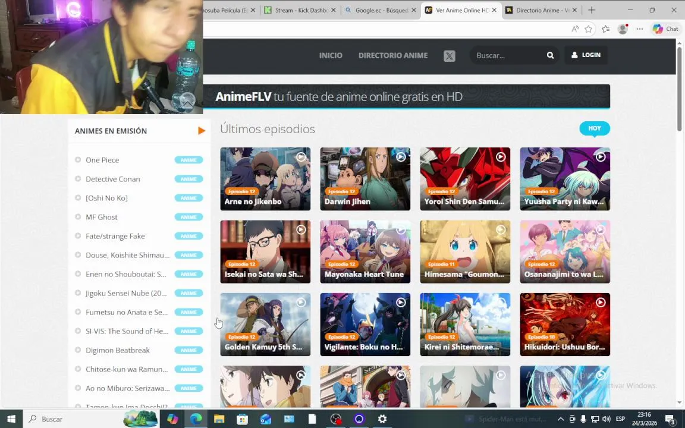Viewport: 685px width, 428px height.
Task: Open Copilot app in taskbar
Action: pyautogui.click(x=172, y=419)
